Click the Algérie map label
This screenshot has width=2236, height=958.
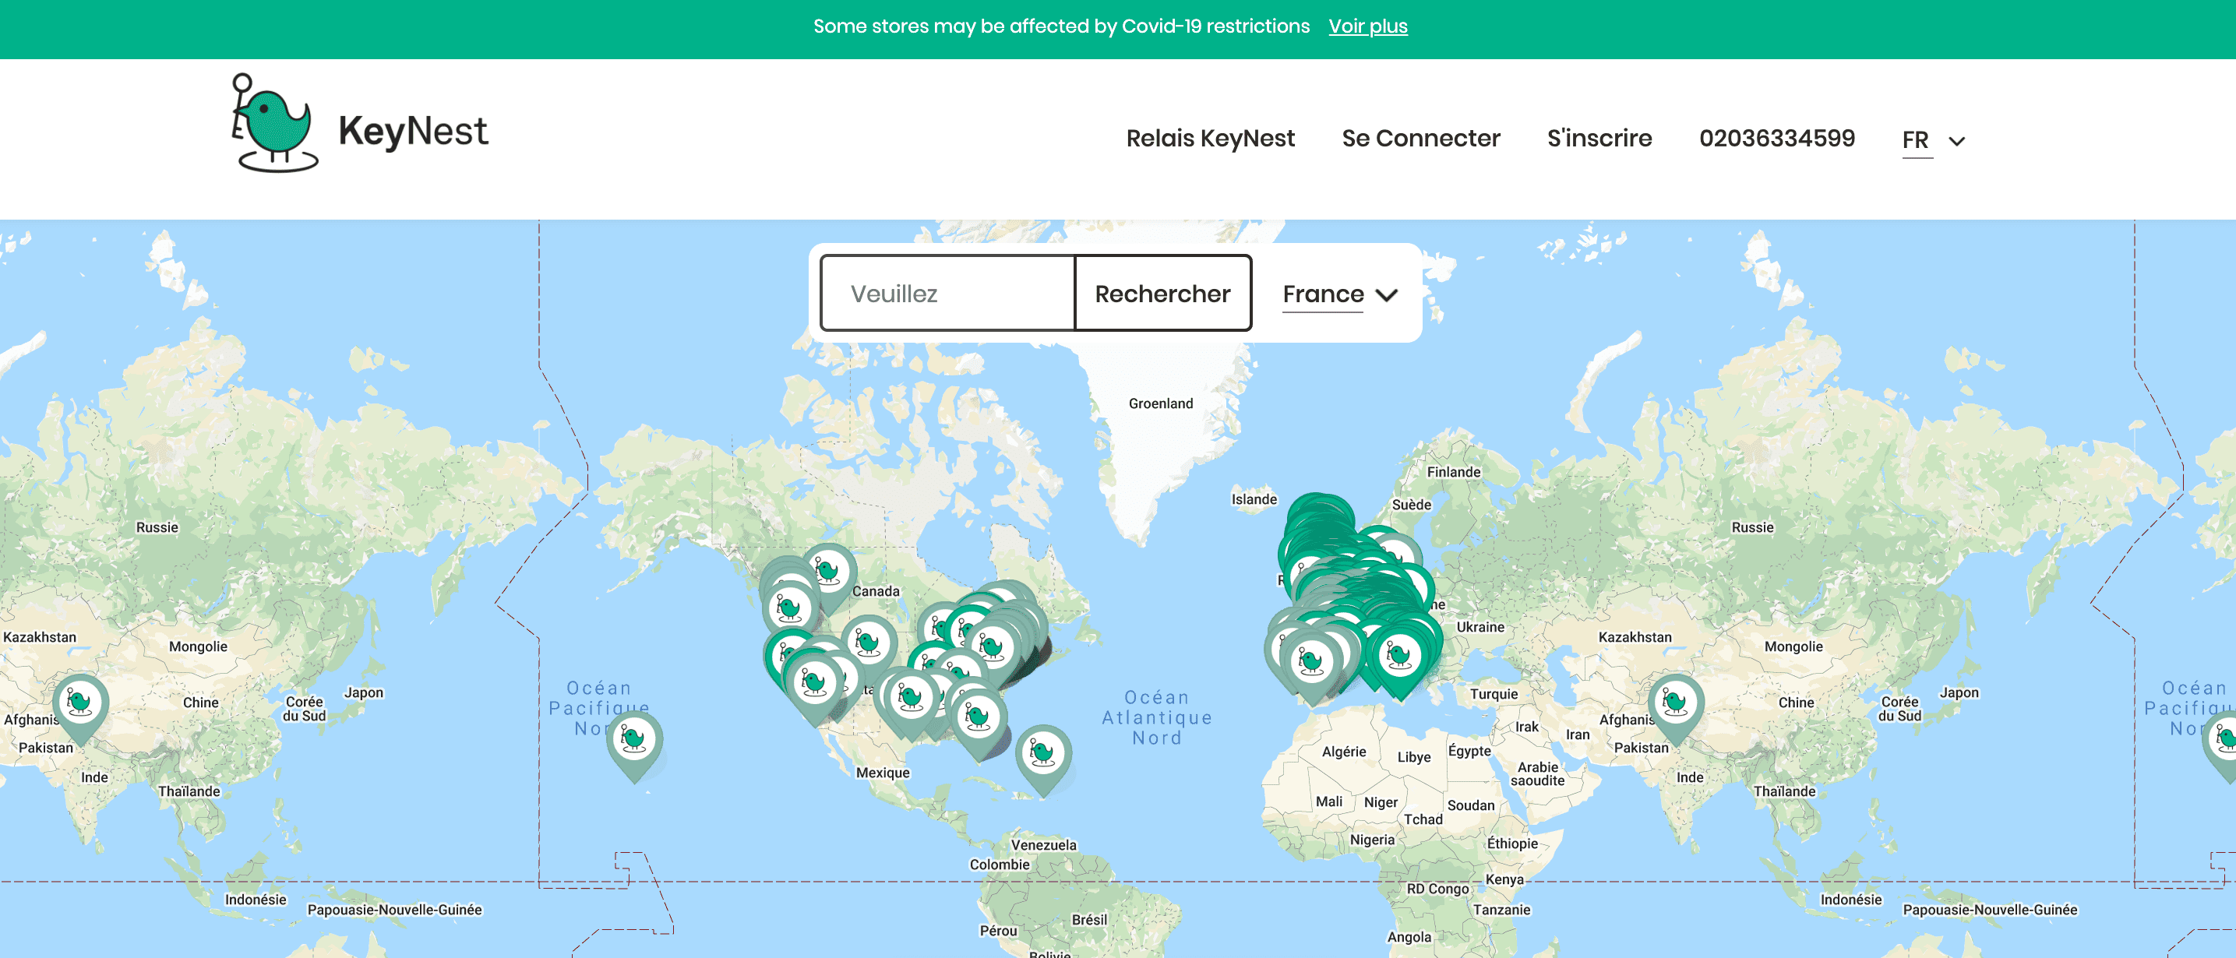click(x=1344, y=752)
